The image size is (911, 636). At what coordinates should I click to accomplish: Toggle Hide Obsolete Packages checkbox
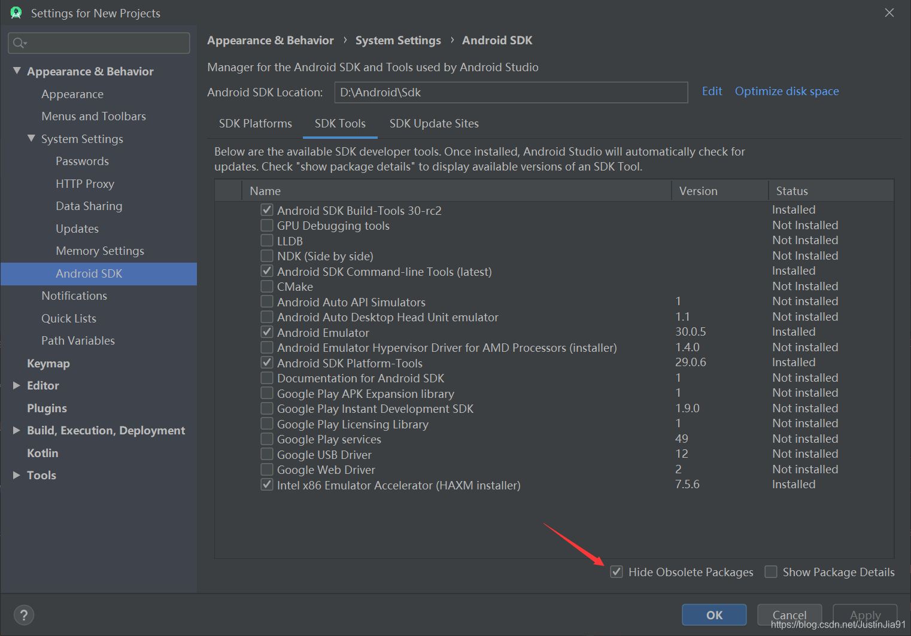tap(617, 572)
